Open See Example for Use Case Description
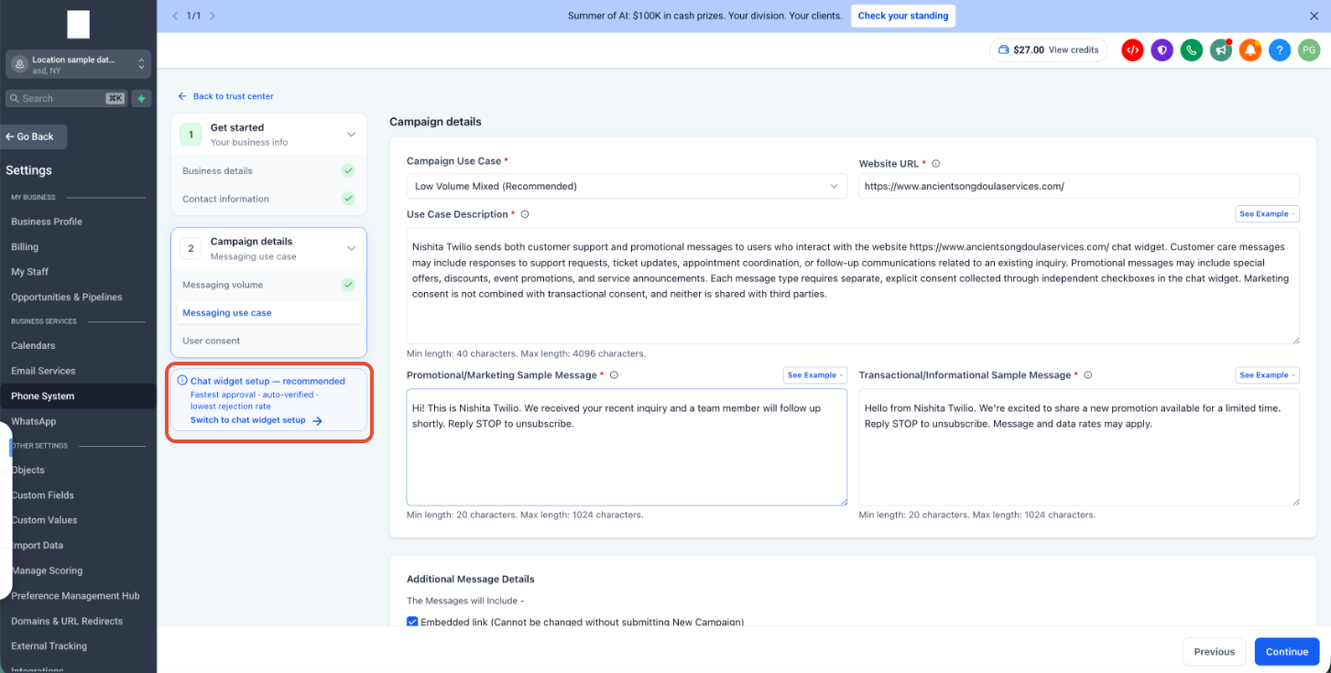This screenshot has width=1331, height=673. (1267, 214)
